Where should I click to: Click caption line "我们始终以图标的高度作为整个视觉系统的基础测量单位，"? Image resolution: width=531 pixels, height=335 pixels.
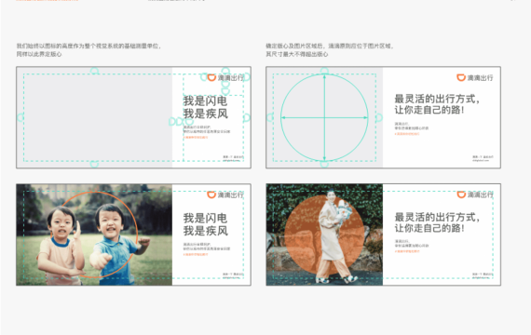pos(89,46)
